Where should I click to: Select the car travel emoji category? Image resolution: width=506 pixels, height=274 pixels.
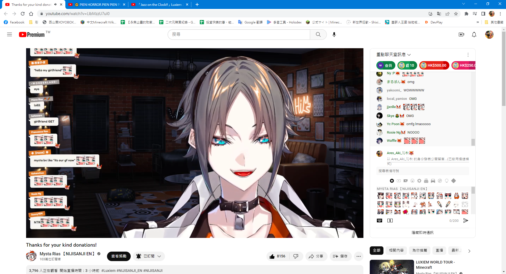click(x=433, y=181)
